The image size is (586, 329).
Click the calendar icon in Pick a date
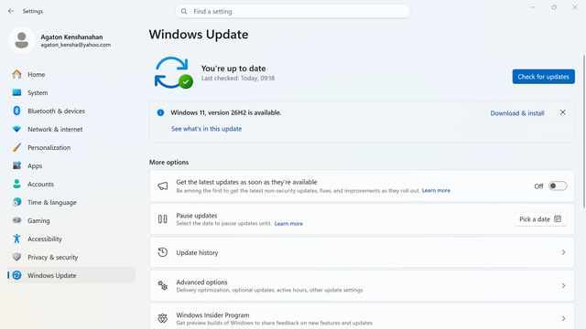coord(558,219)
